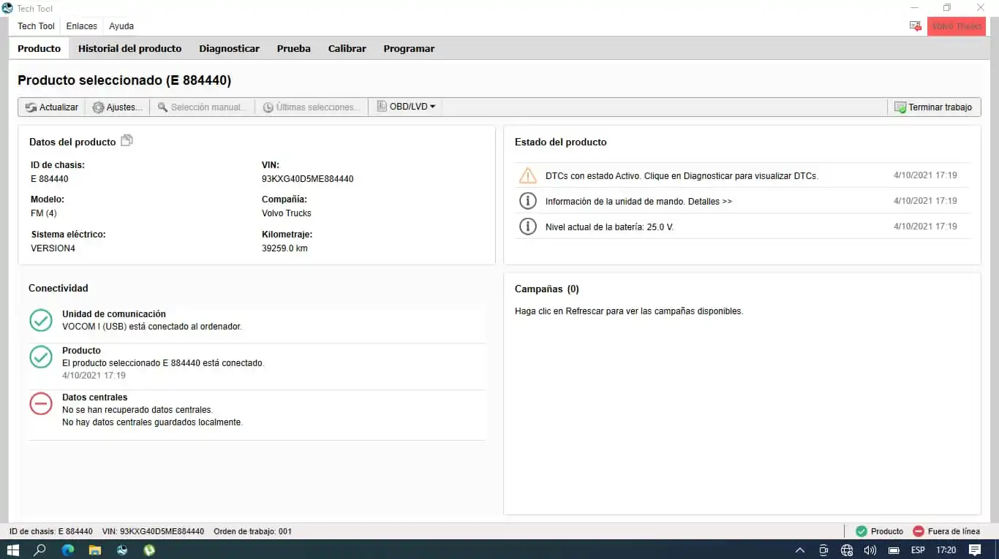Click the Tech Tool logo in title bar
Viewport: 999px width, 559px height.
click(x=7, y=7)
